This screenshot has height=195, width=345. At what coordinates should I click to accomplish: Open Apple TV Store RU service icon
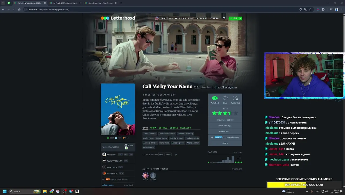pyautogui.click(x=104, y=161)
